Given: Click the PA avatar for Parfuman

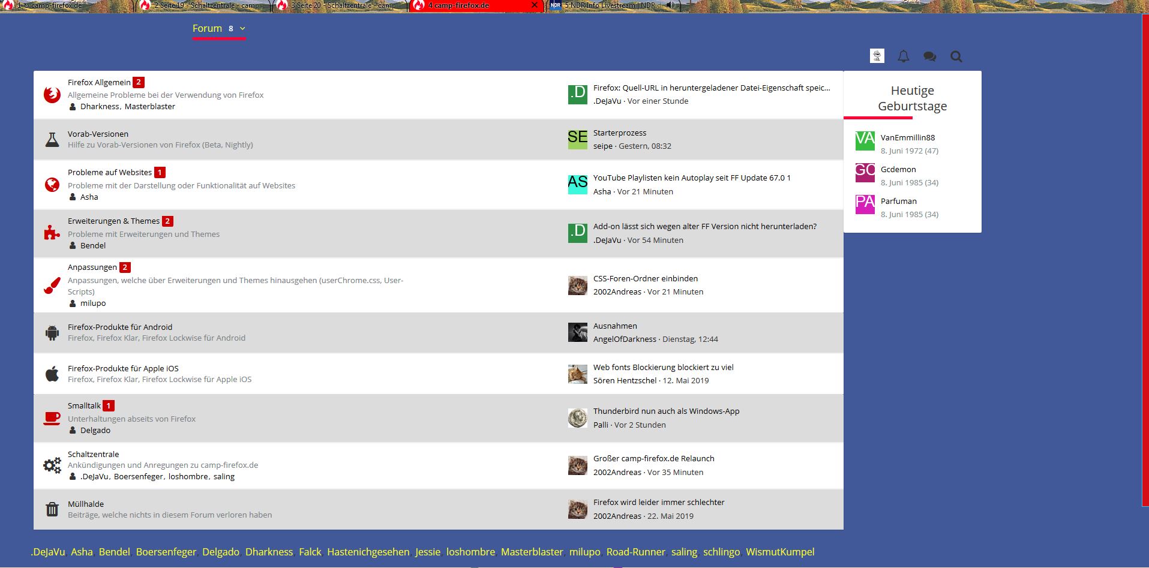Looking at the screenshot, I should 865,205.
